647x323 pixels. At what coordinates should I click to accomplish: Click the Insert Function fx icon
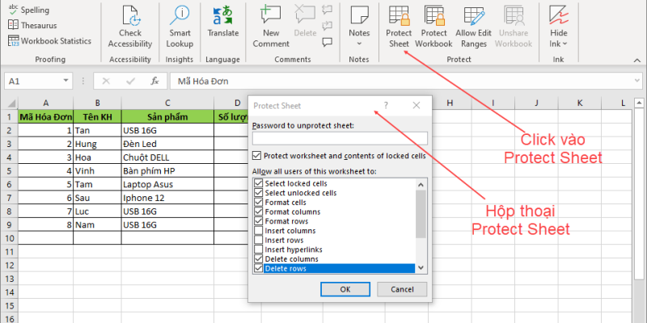coord(154,82)
